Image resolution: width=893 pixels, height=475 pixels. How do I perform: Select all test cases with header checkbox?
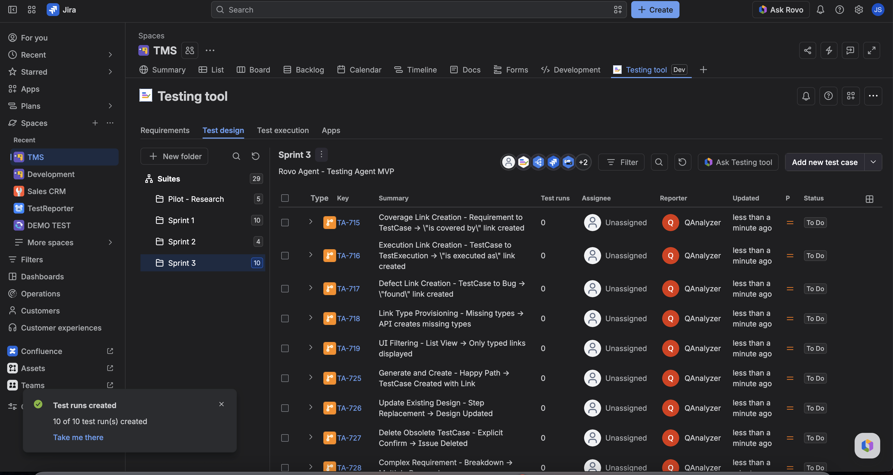[285, 198]
